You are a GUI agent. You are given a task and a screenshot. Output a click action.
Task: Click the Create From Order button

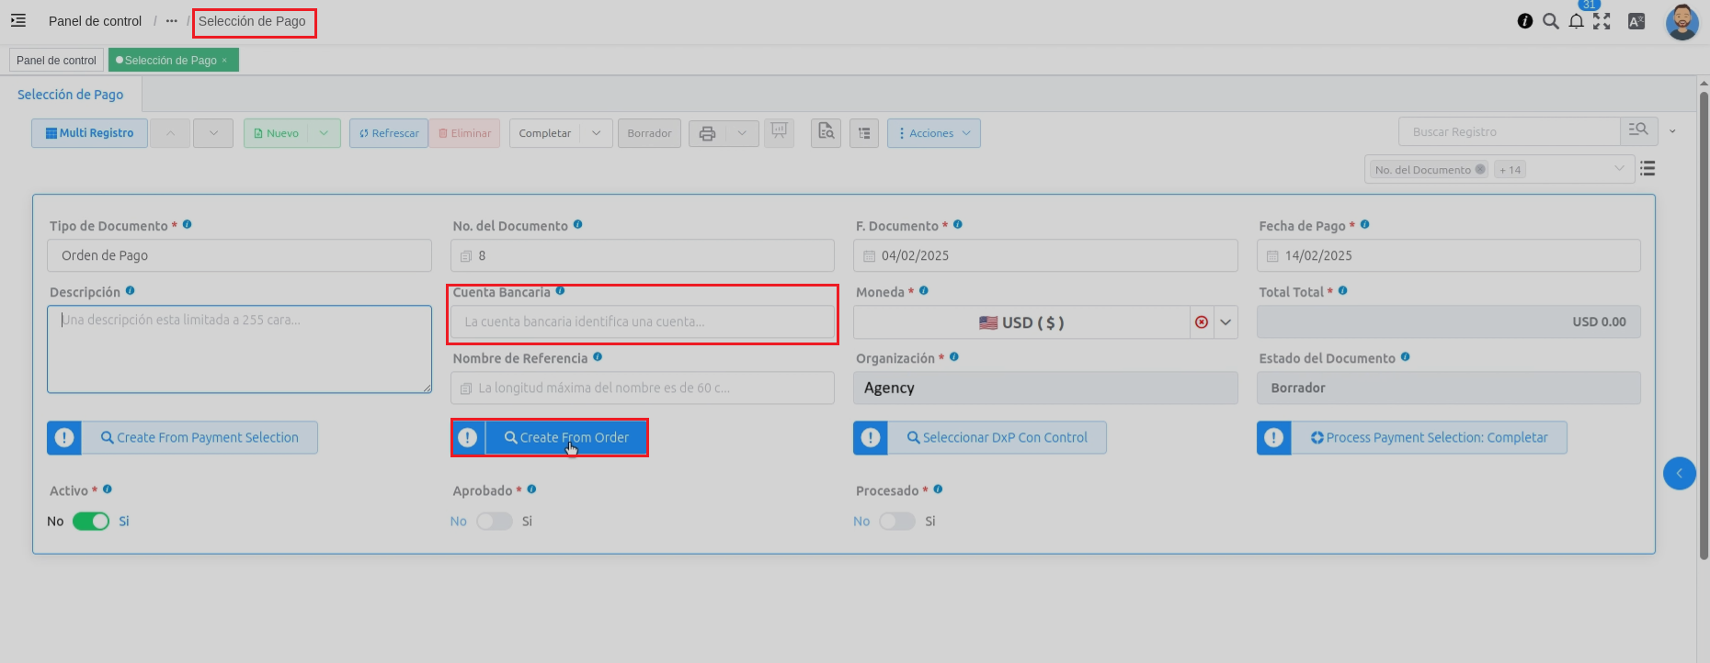click(565, 438)
